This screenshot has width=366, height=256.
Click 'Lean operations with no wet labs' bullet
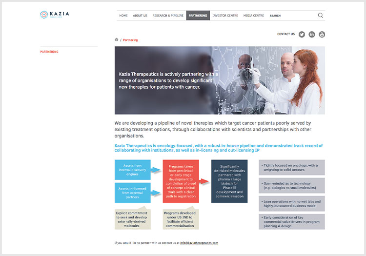292,203
